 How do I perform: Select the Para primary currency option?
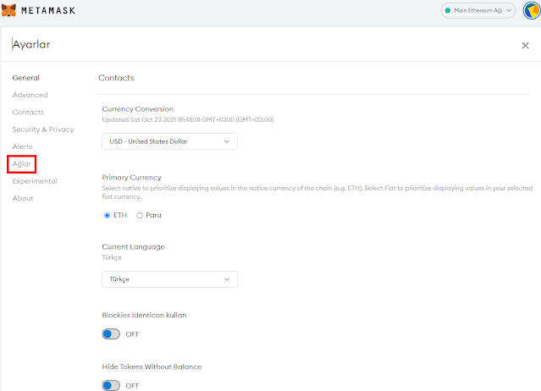(140, 215)
